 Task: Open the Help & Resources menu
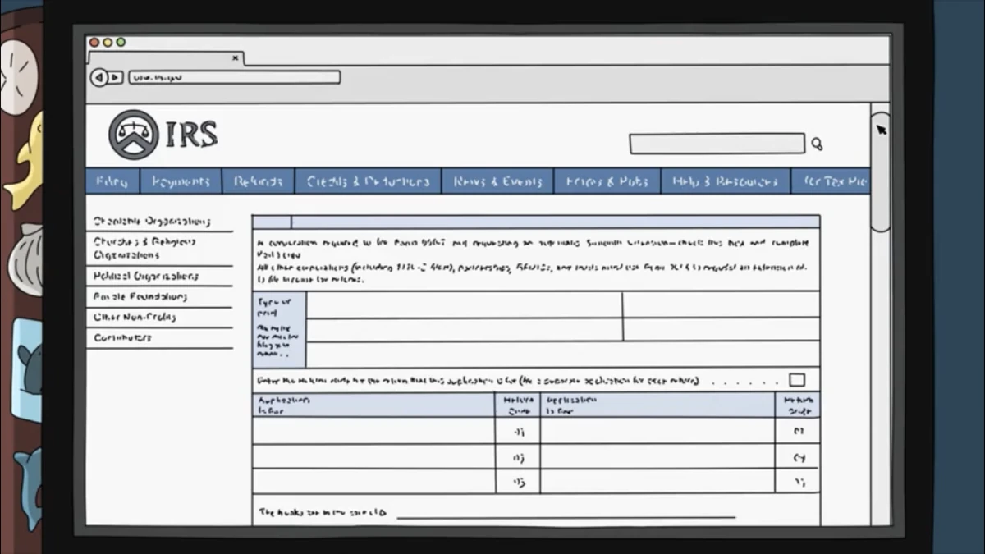click(x=725, y=181)
